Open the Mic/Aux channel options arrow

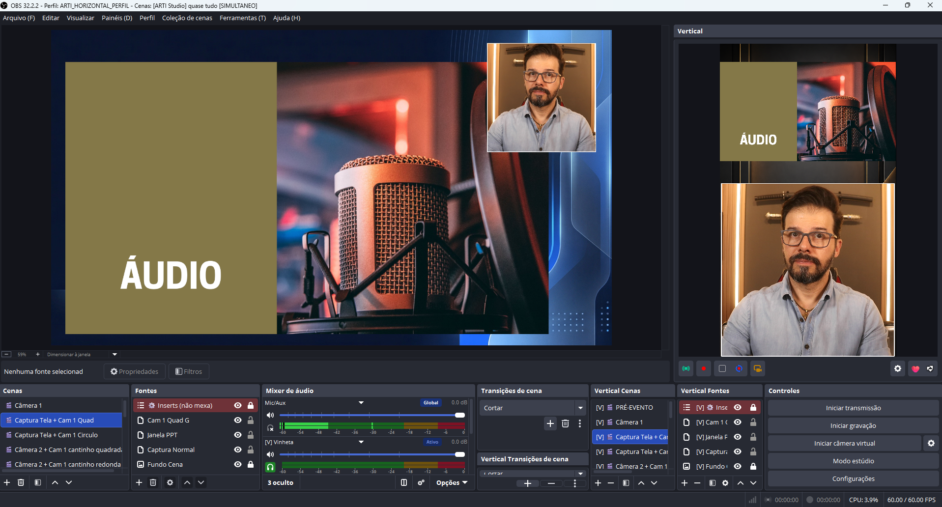point(361,403)
